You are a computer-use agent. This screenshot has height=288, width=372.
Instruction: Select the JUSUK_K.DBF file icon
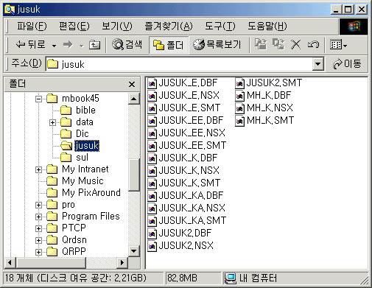pos(152,158)
